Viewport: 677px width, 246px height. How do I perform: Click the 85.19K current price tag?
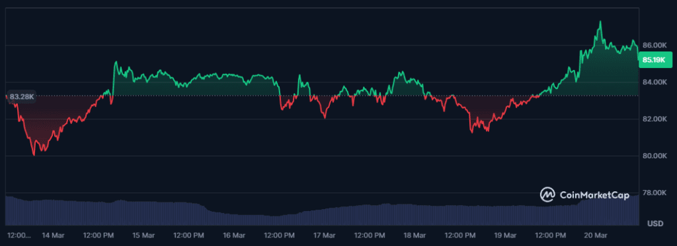pos(655,59)
